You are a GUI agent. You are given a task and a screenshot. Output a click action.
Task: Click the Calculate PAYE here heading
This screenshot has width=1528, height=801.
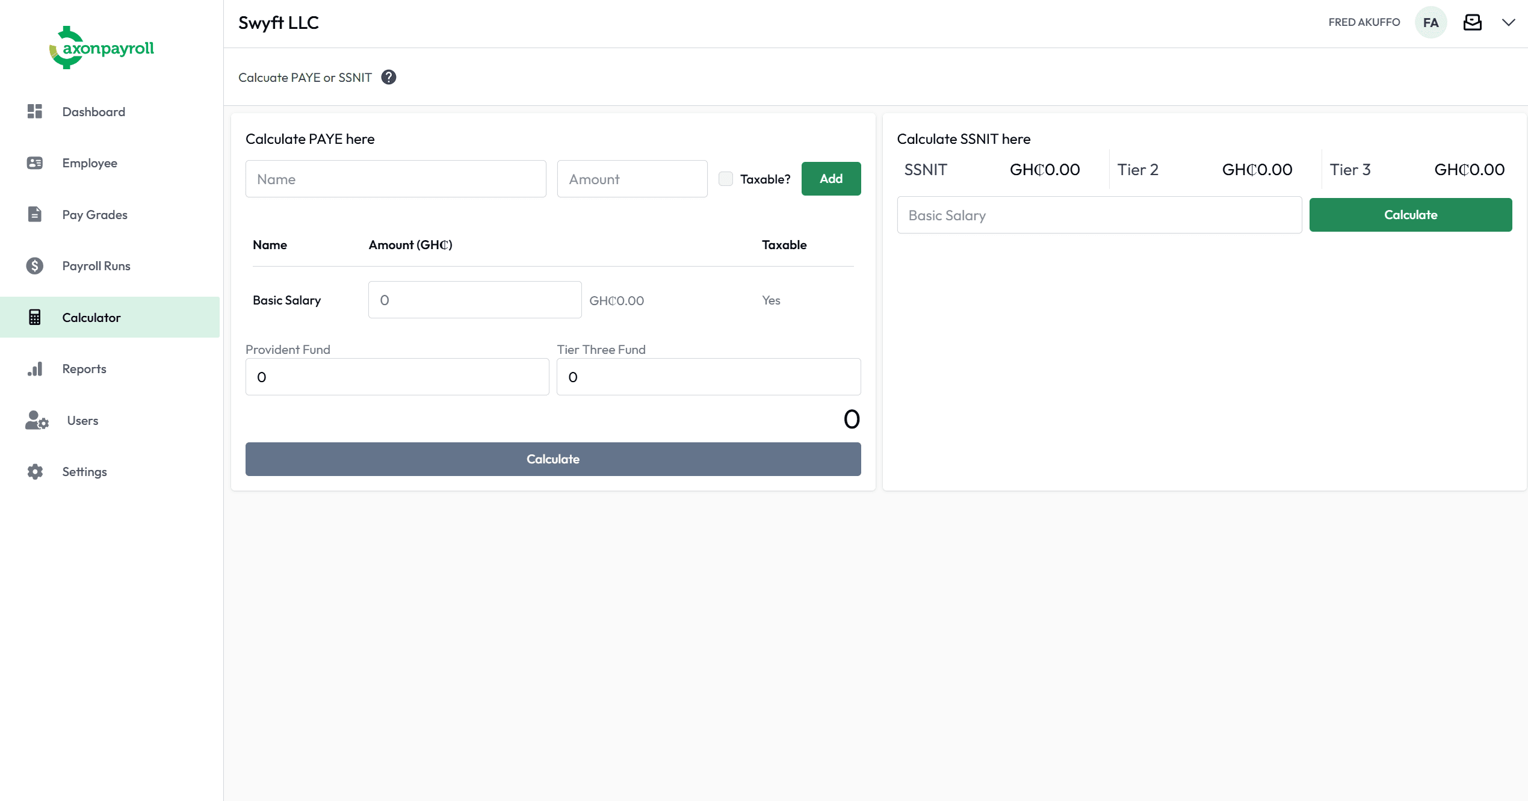310,139
